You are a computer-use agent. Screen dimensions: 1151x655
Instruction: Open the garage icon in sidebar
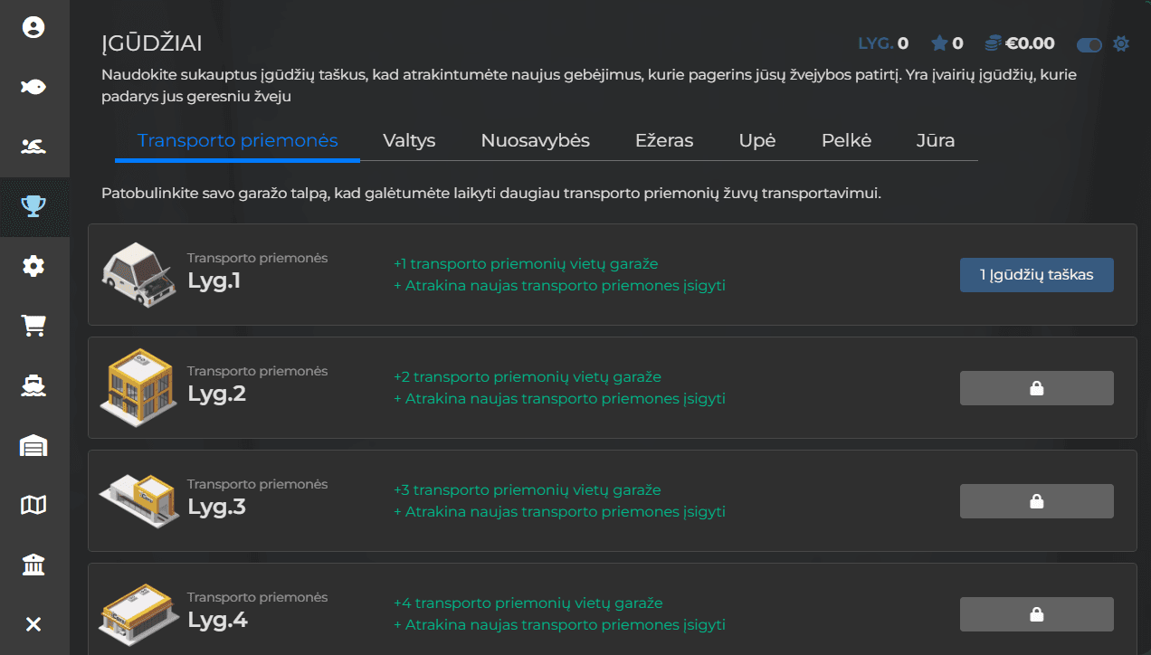[x=33, y=445]
